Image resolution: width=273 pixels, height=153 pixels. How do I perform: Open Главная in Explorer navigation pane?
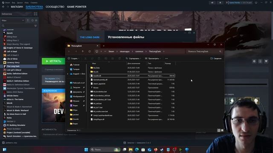tap(75, 65)
